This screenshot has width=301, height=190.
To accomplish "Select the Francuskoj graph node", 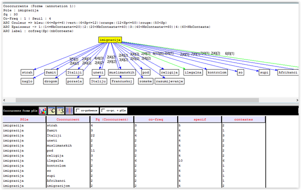I will point(122,81).
